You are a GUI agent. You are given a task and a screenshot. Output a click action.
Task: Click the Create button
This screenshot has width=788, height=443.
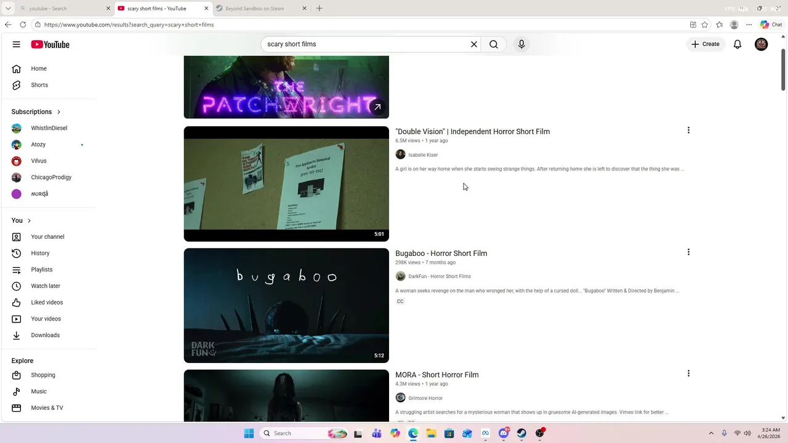click(706, 44)
